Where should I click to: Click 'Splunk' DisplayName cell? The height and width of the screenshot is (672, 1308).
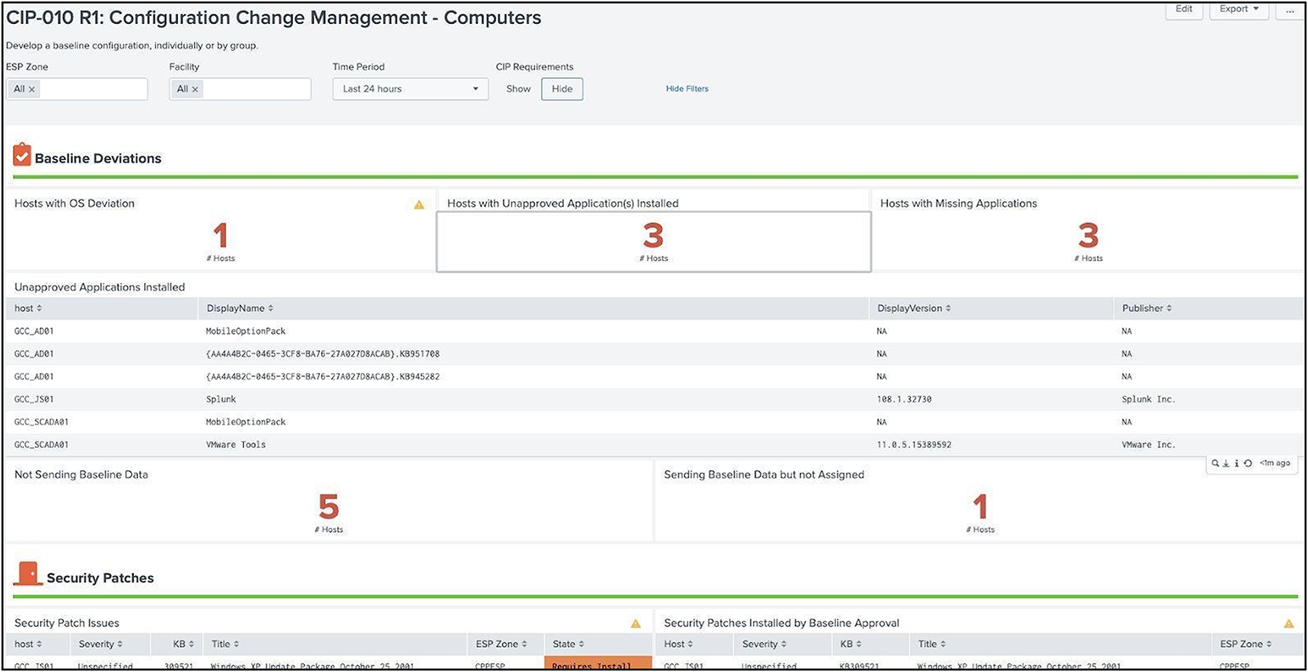tap(221, 399)
